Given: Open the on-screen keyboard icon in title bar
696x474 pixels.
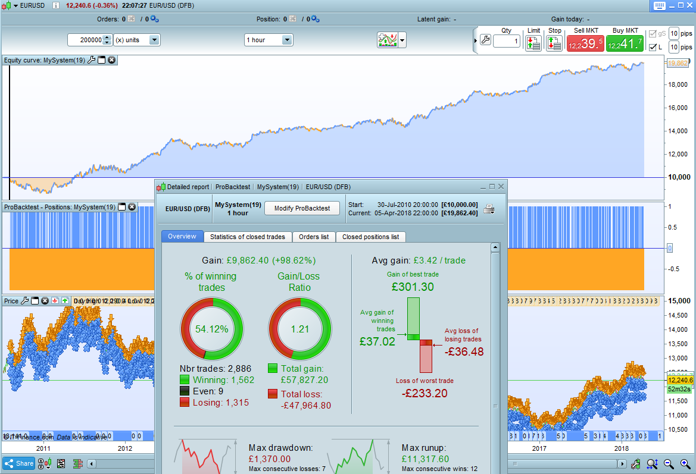Looking at the screenshot, I should pyautogui.click(x=659, y=6).
